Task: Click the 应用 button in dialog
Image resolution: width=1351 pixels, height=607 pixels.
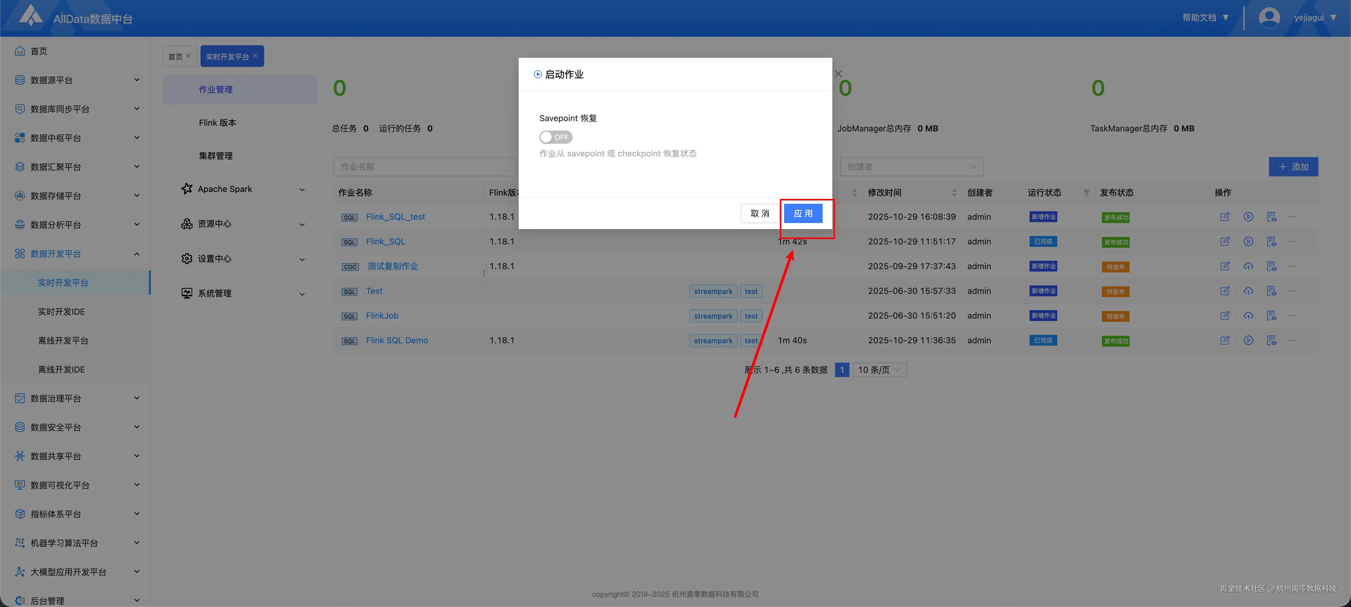Action: 802,213
